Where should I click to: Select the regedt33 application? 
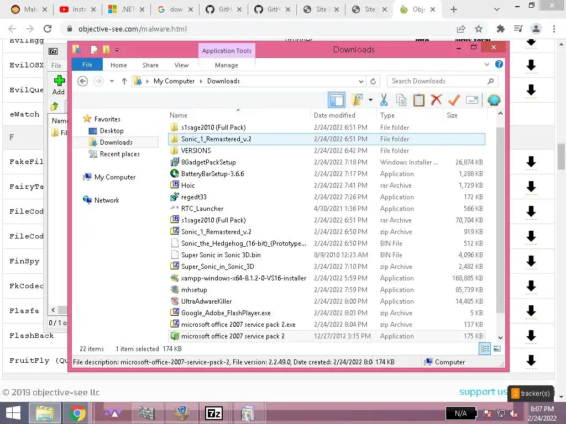[326, 197]
